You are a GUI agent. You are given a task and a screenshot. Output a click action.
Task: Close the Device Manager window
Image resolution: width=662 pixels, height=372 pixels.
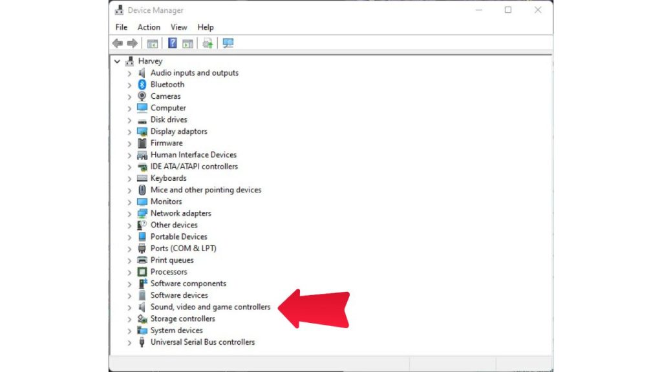pos(537,10)
